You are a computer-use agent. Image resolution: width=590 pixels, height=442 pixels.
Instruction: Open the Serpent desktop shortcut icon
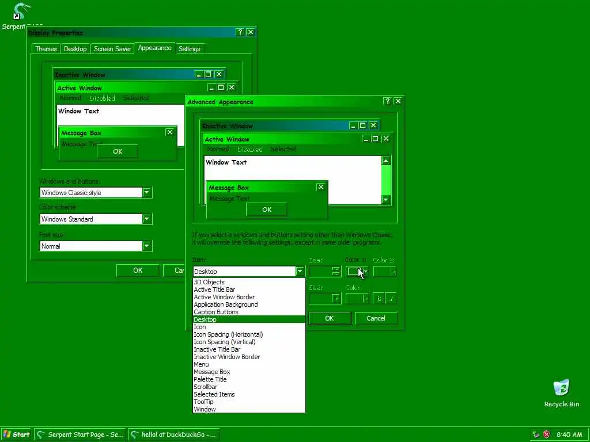pos(21,12)
